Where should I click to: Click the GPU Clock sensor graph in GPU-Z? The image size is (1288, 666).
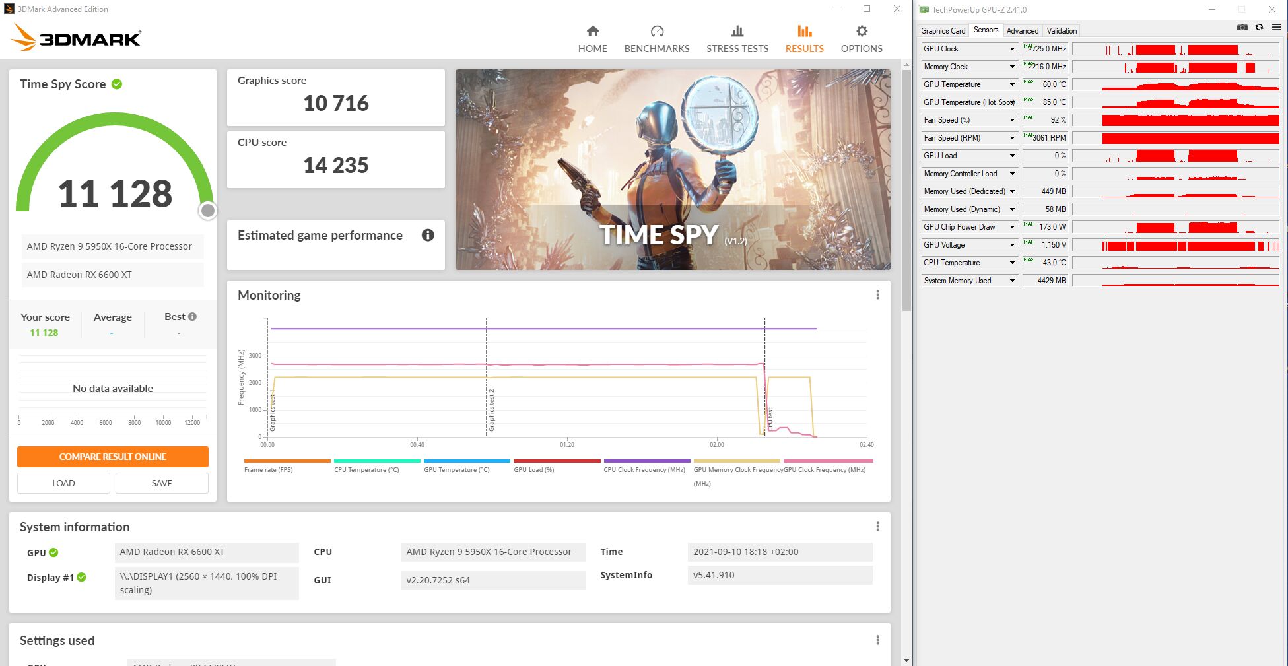click(x=1175, y=49)
